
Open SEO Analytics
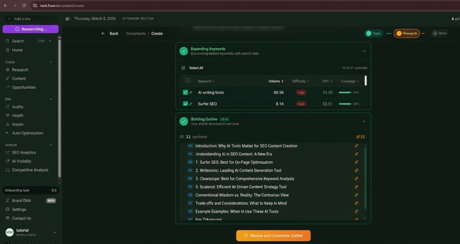pyautogui.click(x=24, y=153)
